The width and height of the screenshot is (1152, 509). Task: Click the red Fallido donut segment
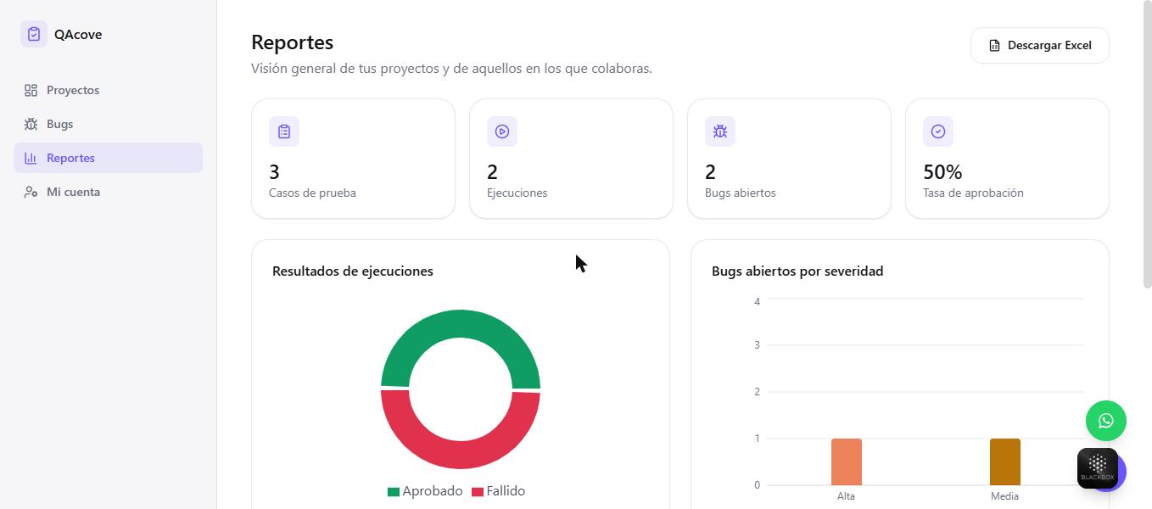coord(461,455)
